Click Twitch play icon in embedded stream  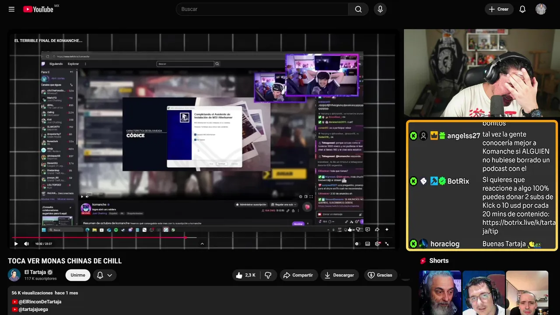click(x=81, y=196)
